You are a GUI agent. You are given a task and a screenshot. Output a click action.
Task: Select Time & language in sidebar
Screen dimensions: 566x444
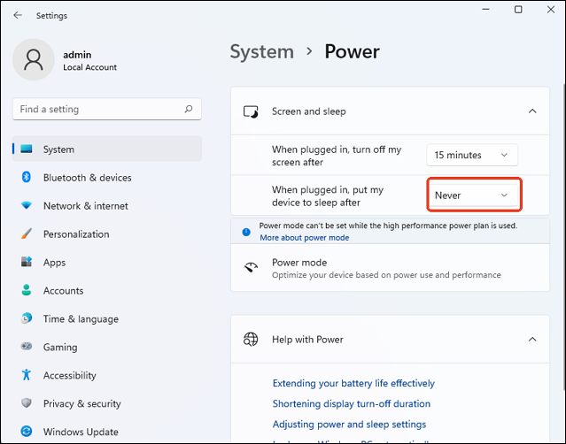coord(80,319)
